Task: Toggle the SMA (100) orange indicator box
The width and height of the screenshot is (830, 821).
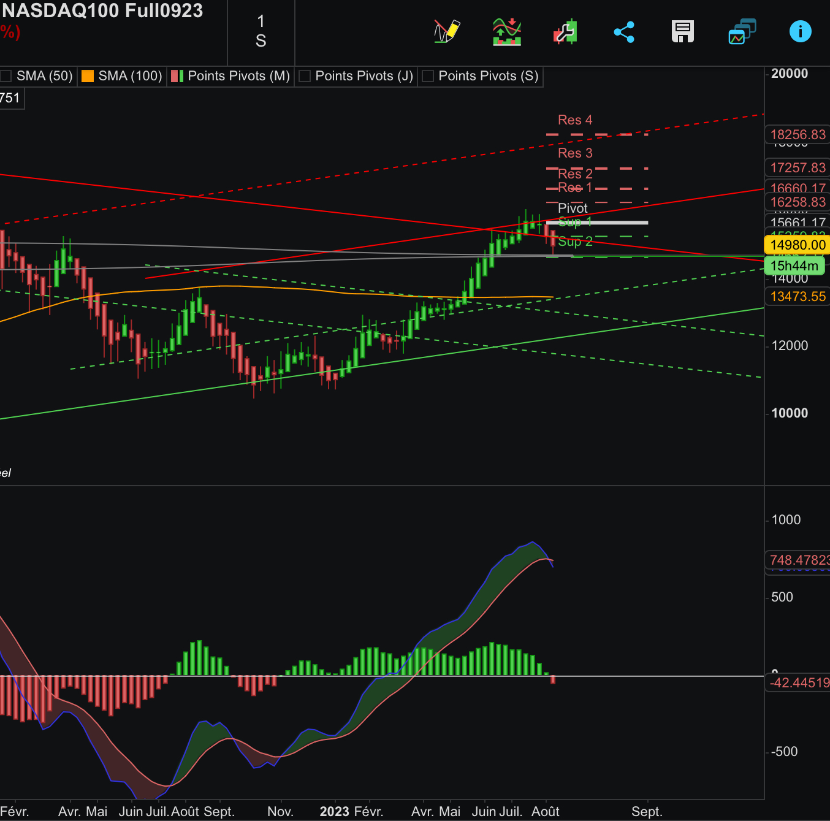Action: [88, 76]
